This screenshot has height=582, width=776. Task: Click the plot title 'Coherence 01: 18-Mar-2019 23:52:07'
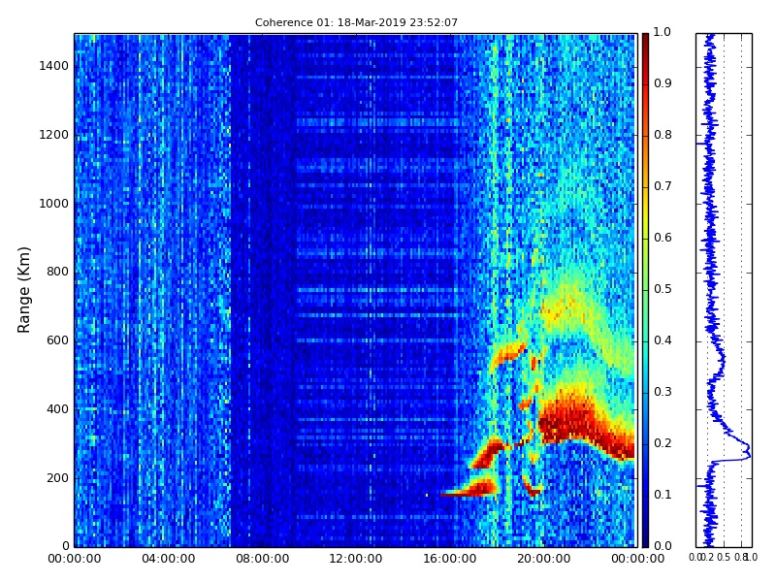(356, 22)
